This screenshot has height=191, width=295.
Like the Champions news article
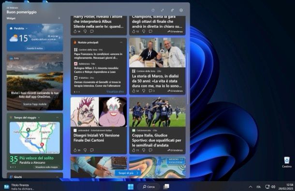click(x=134, y=31)
